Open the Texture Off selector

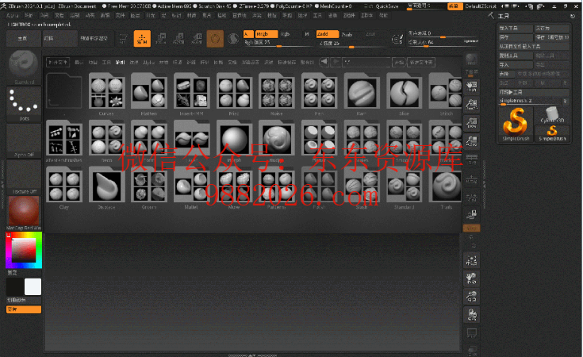[24, 178]
